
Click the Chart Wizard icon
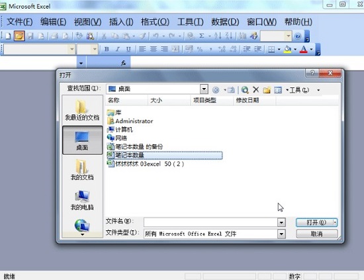243,36
